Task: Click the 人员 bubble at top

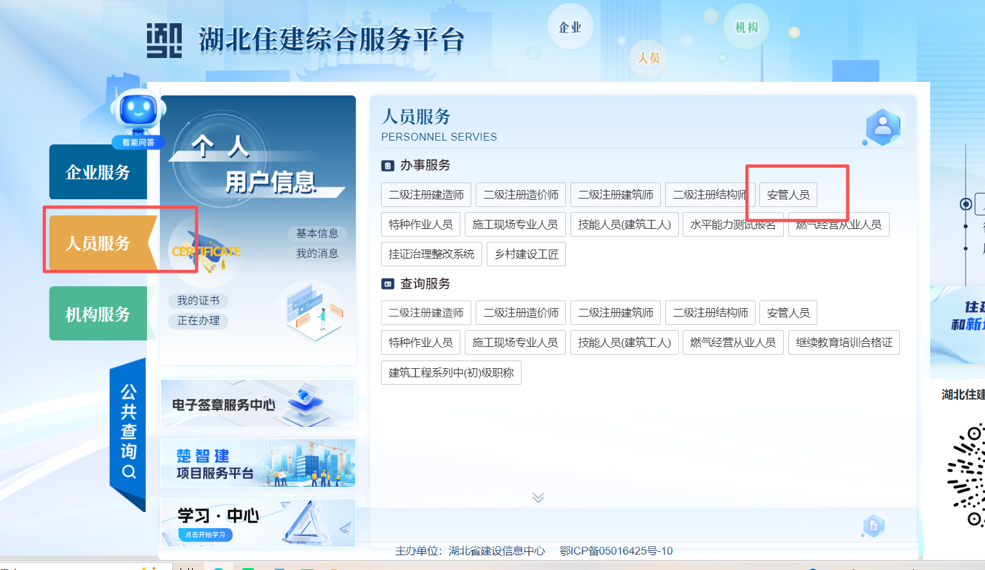Action: (649, 58)
